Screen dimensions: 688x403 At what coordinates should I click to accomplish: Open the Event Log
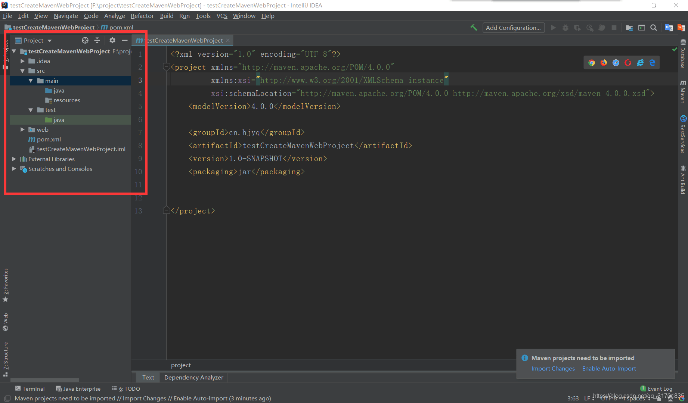pyautogui.click(x=656, y=389)
